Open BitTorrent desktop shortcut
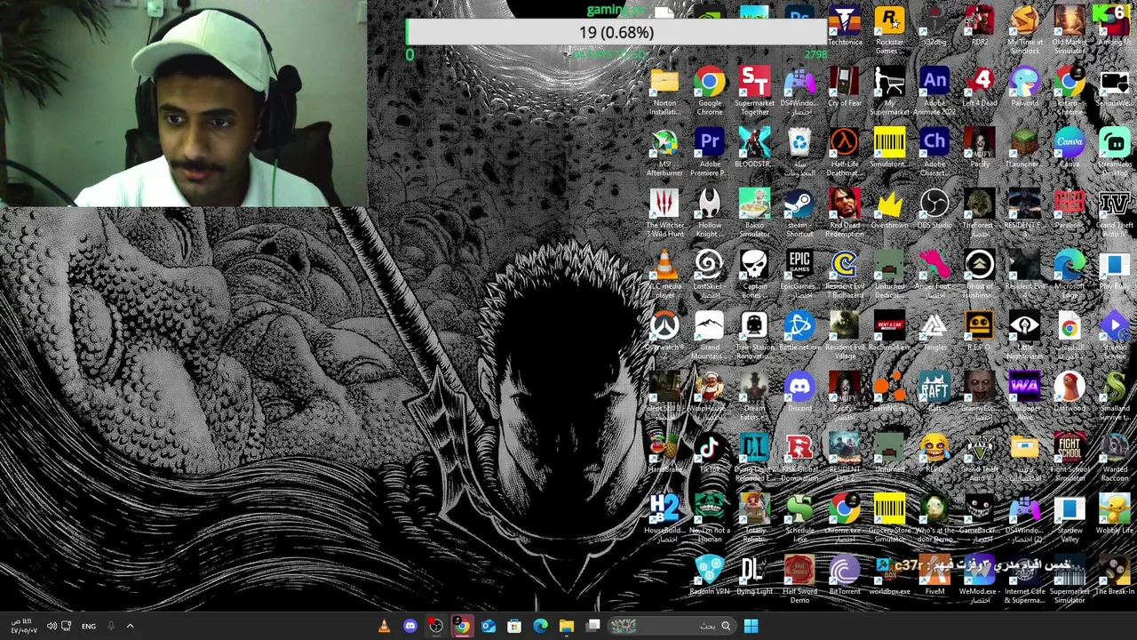Viewport: 1137px width, 640px height. pyautogui.click(x=844, y=575)
